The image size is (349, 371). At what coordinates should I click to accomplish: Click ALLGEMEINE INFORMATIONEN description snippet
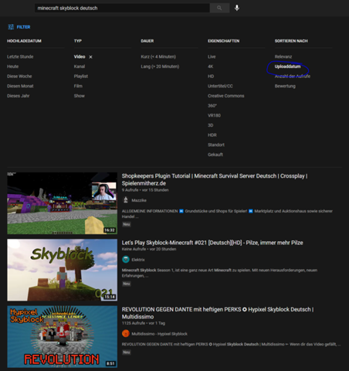coord(227,213)
